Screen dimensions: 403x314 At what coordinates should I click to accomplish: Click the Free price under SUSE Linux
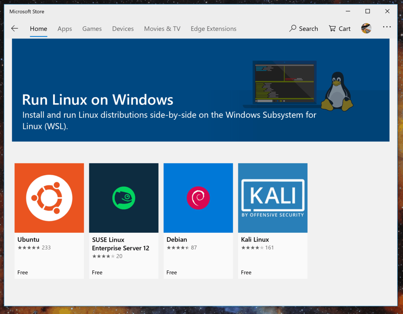[97, 272]
